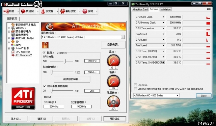Viewport: 216px width, 126px height.
Task: Open the GPU Core Clock sensor dropdown
Action: pyautogui.click(x=163, y=17)
